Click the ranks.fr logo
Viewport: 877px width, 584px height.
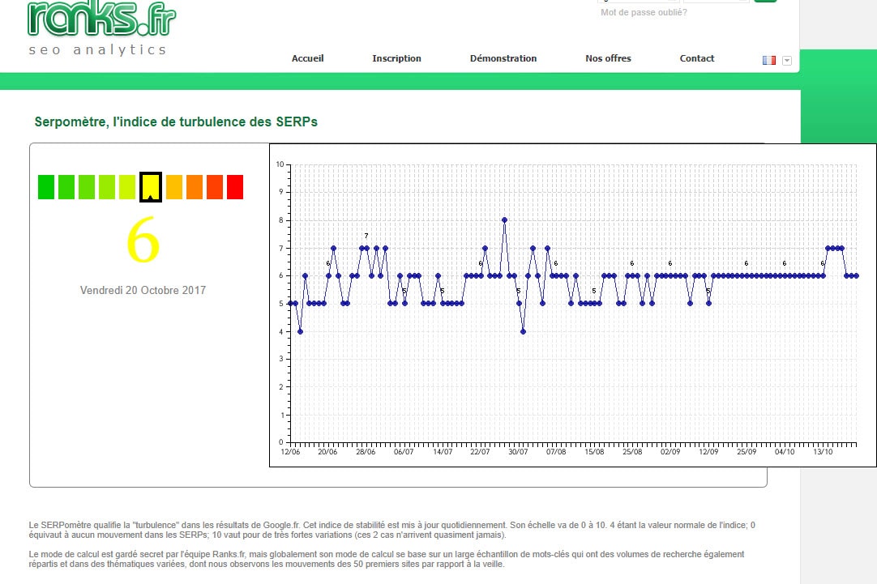(x=102, y=19)
